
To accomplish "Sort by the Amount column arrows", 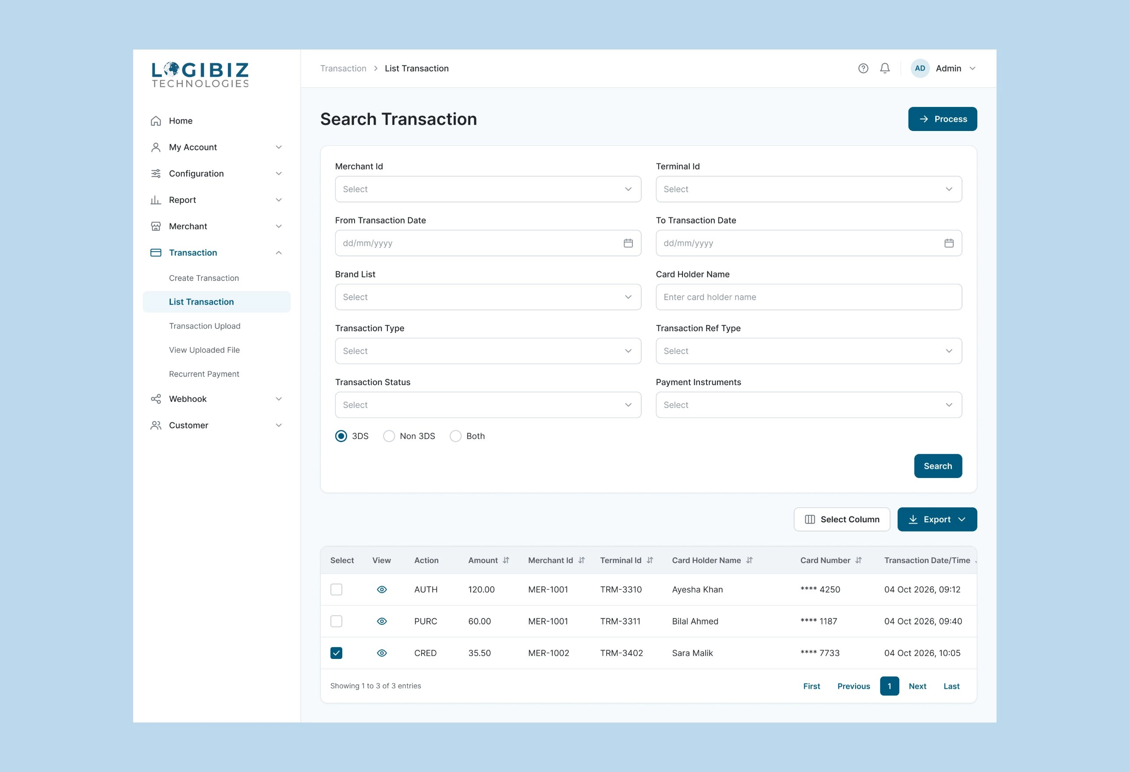I will click(x=506, y=560).
